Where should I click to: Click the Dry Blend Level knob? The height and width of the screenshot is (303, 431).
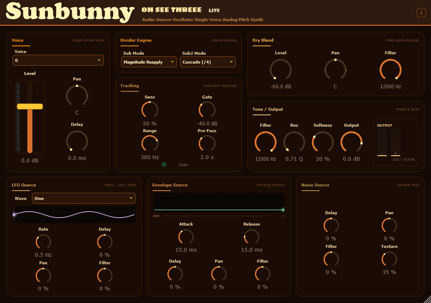[281, 70]
